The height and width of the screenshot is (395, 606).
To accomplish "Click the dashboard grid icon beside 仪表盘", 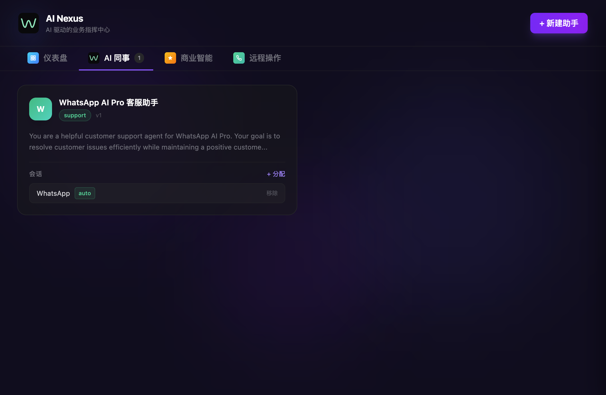I will click(x=33, y=58).
